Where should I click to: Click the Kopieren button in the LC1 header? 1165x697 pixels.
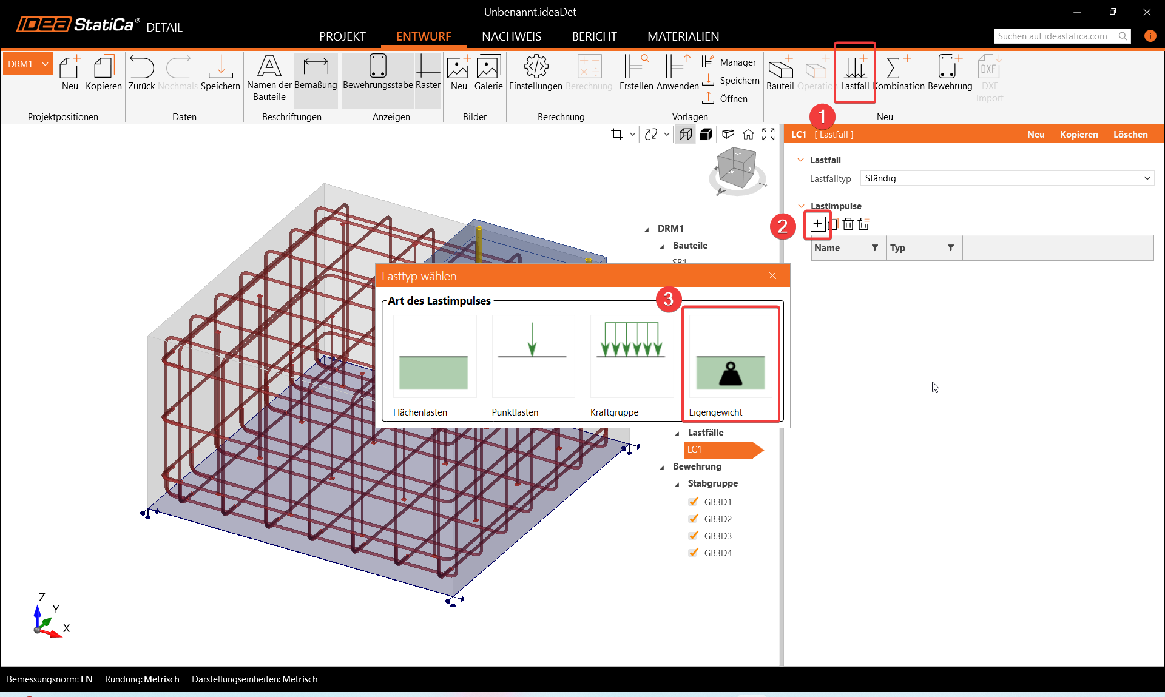click(1078, 135)
